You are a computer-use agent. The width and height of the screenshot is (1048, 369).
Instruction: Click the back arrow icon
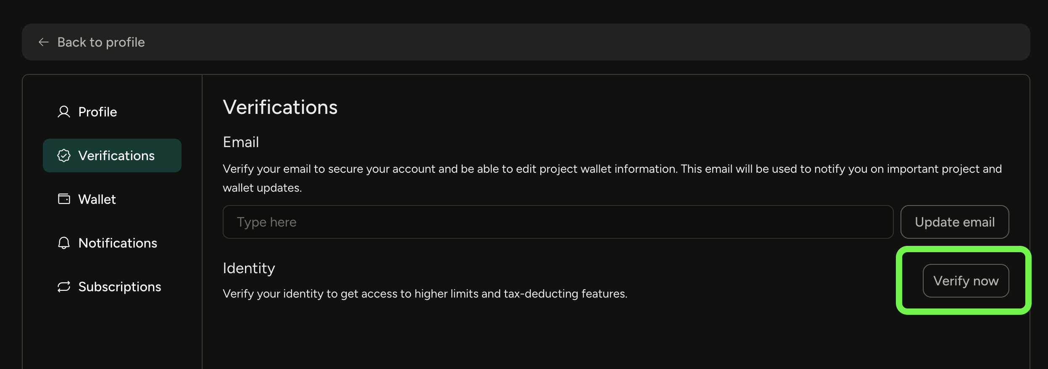click(44, 42)
